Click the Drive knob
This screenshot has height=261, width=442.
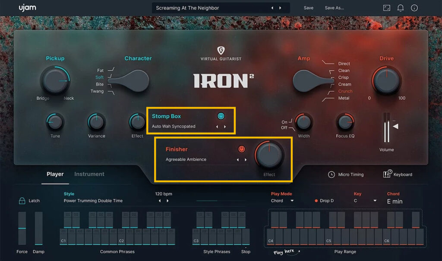point(386,81)
